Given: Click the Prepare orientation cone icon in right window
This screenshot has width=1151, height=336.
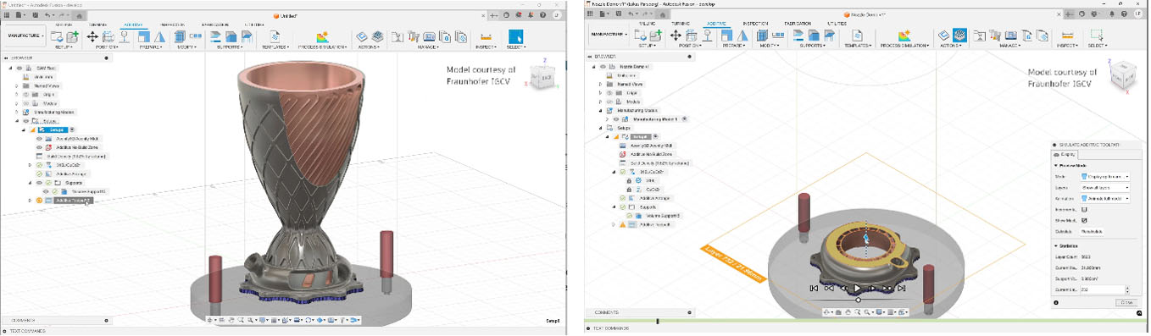Looking at the screenshot, I should point(743,35).
